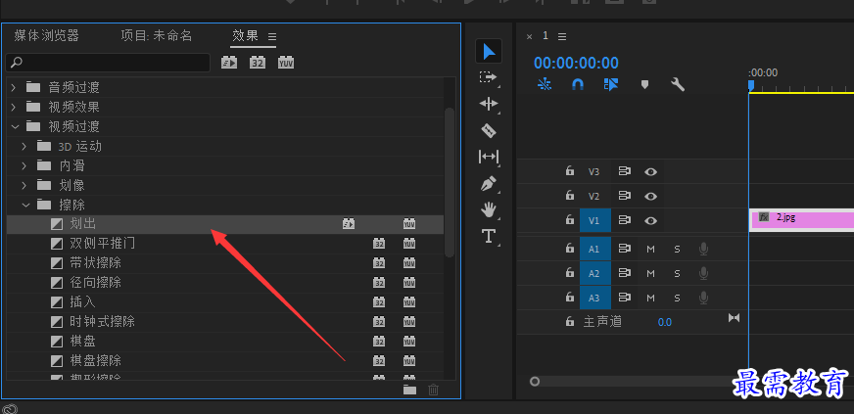854x414 pixels.
Task: Toggle sync lock on A1 track
Action: tap(624, 250)
